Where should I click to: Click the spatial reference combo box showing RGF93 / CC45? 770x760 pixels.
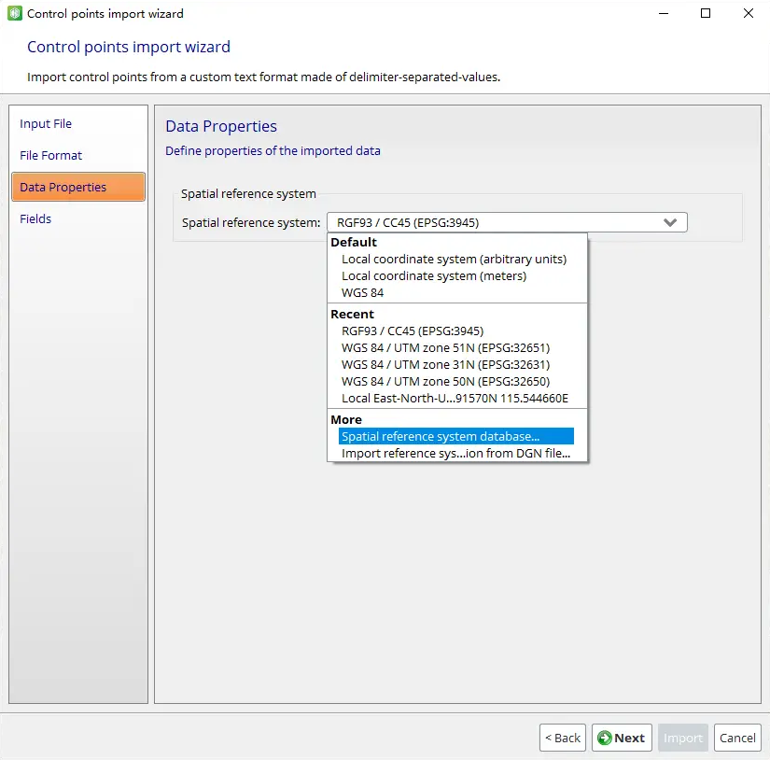(507, 222)
